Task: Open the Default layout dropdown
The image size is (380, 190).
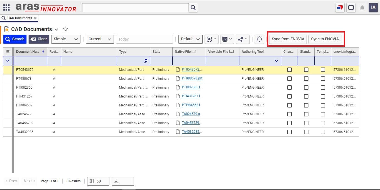Action: 190,39
